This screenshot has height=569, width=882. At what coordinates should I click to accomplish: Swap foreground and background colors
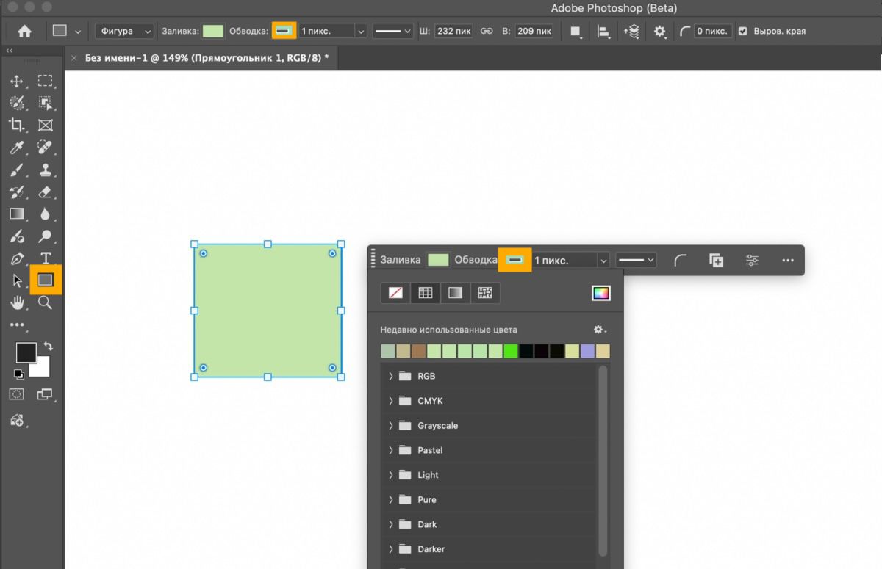coord(49,346)
